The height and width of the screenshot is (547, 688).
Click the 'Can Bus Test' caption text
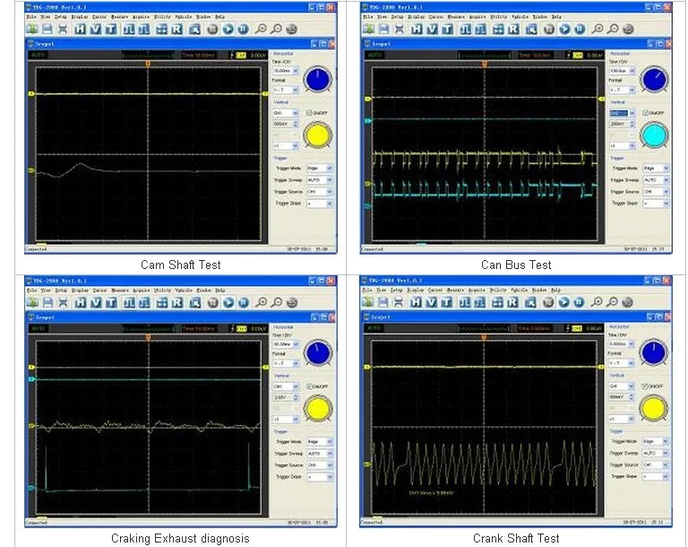[x=516, y=265]
